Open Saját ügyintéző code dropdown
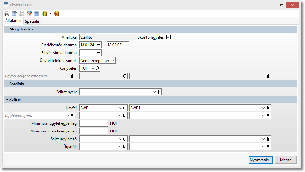The width and height of the screenshot is (305, 172). (120, 139)
